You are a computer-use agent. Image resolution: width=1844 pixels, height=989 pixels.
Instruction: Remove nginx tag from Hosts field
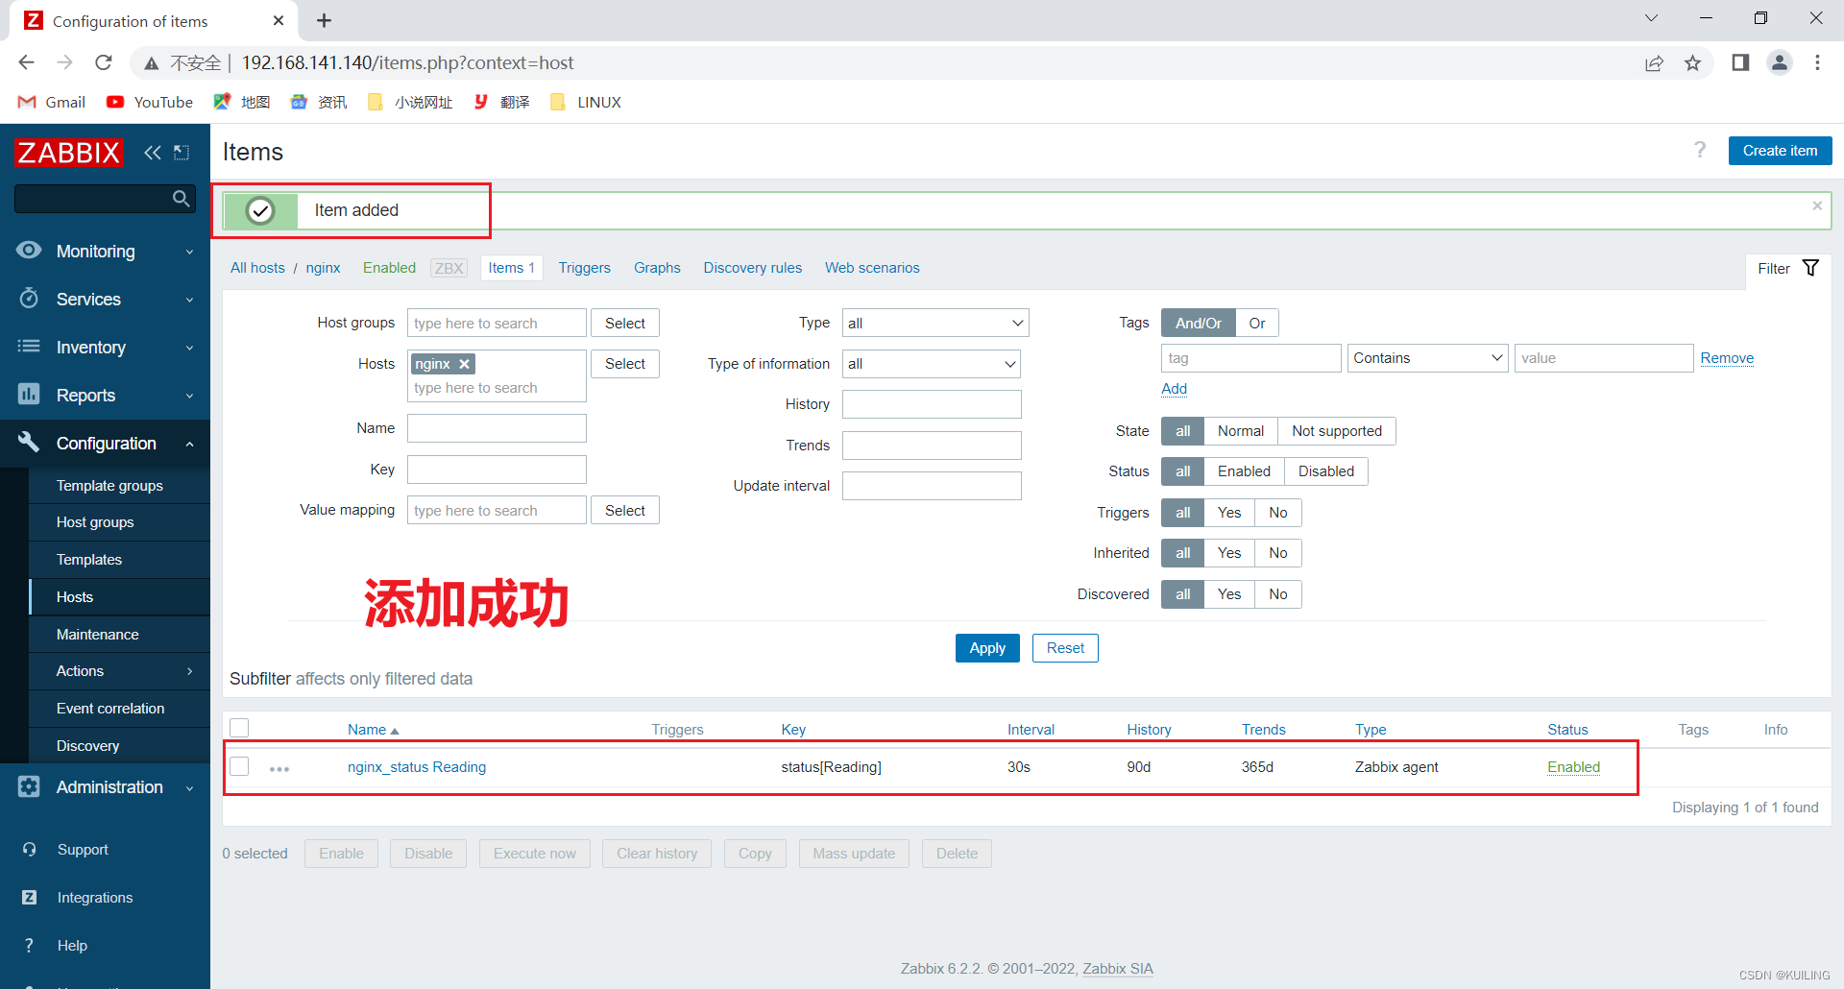pos(465,364)
